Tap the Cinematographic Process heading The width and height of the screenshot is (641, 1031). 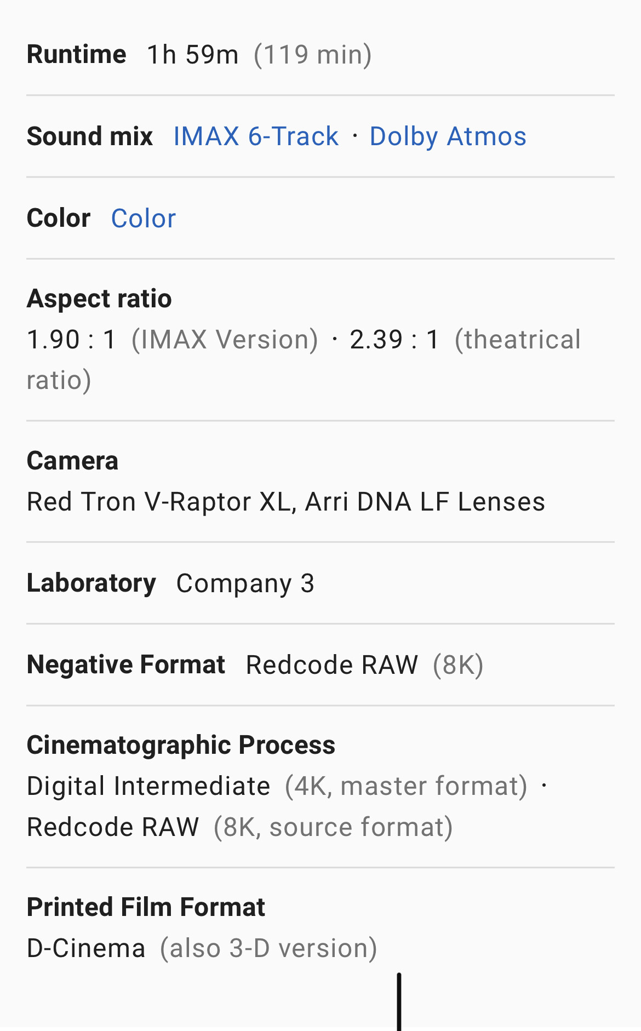tap(181, 746)
